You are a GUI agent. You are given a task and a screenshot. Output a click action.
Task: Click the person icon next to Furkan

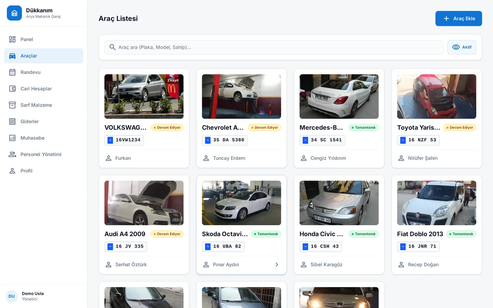[109, 158]
